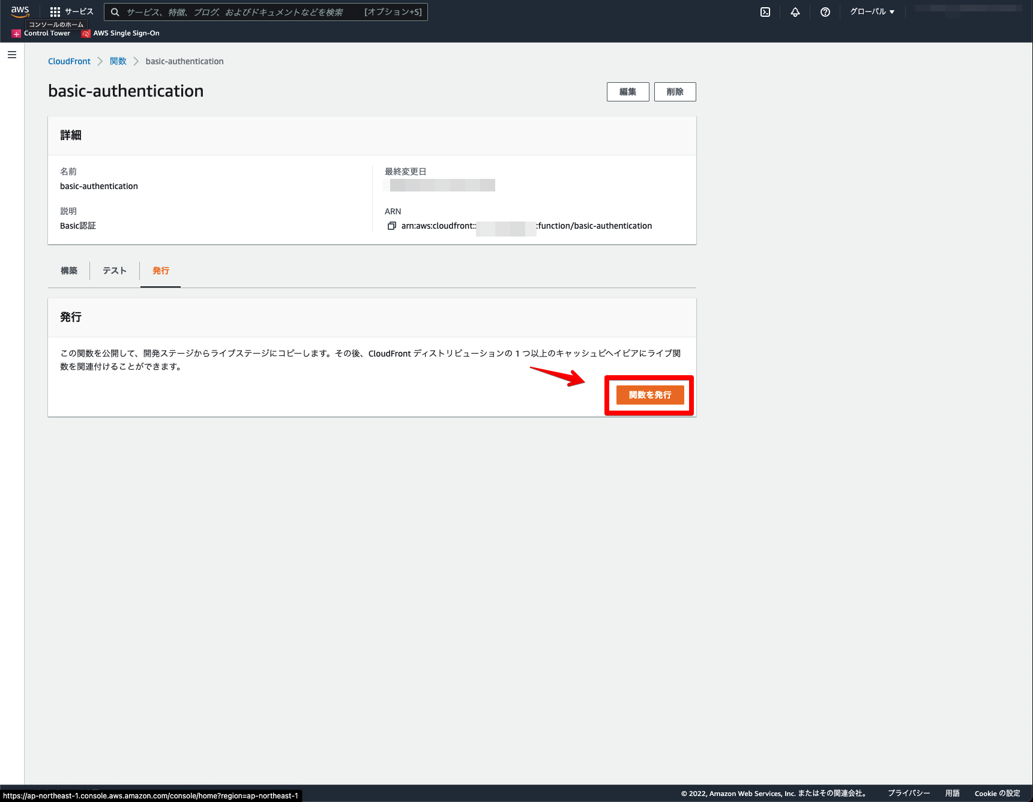Click the 発行 panel heading
Image resolution: width=1033 pixels, height=802 pixels.
click(71, 318)
